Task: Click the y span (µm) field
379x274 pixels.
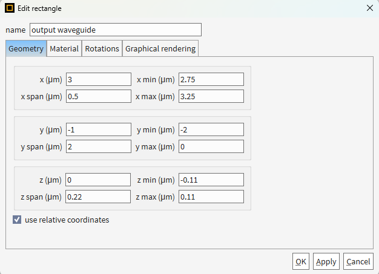Action: pyautogui.click(x=99, y=146)
